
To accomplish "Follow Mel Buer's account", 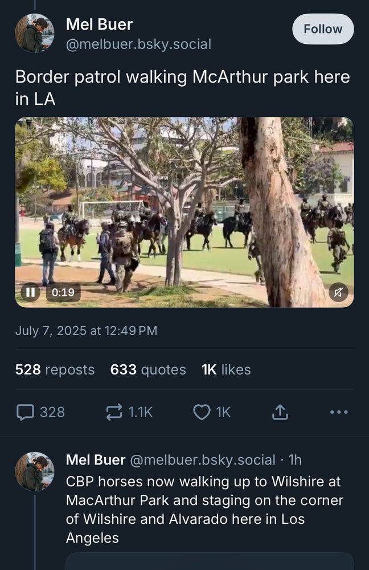I will pos(323,29).
